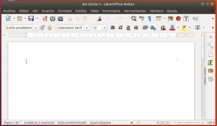Viewport: 217px width, 126px height.
Task: Click the New Style from selection icon
Action: click(50, 28)
